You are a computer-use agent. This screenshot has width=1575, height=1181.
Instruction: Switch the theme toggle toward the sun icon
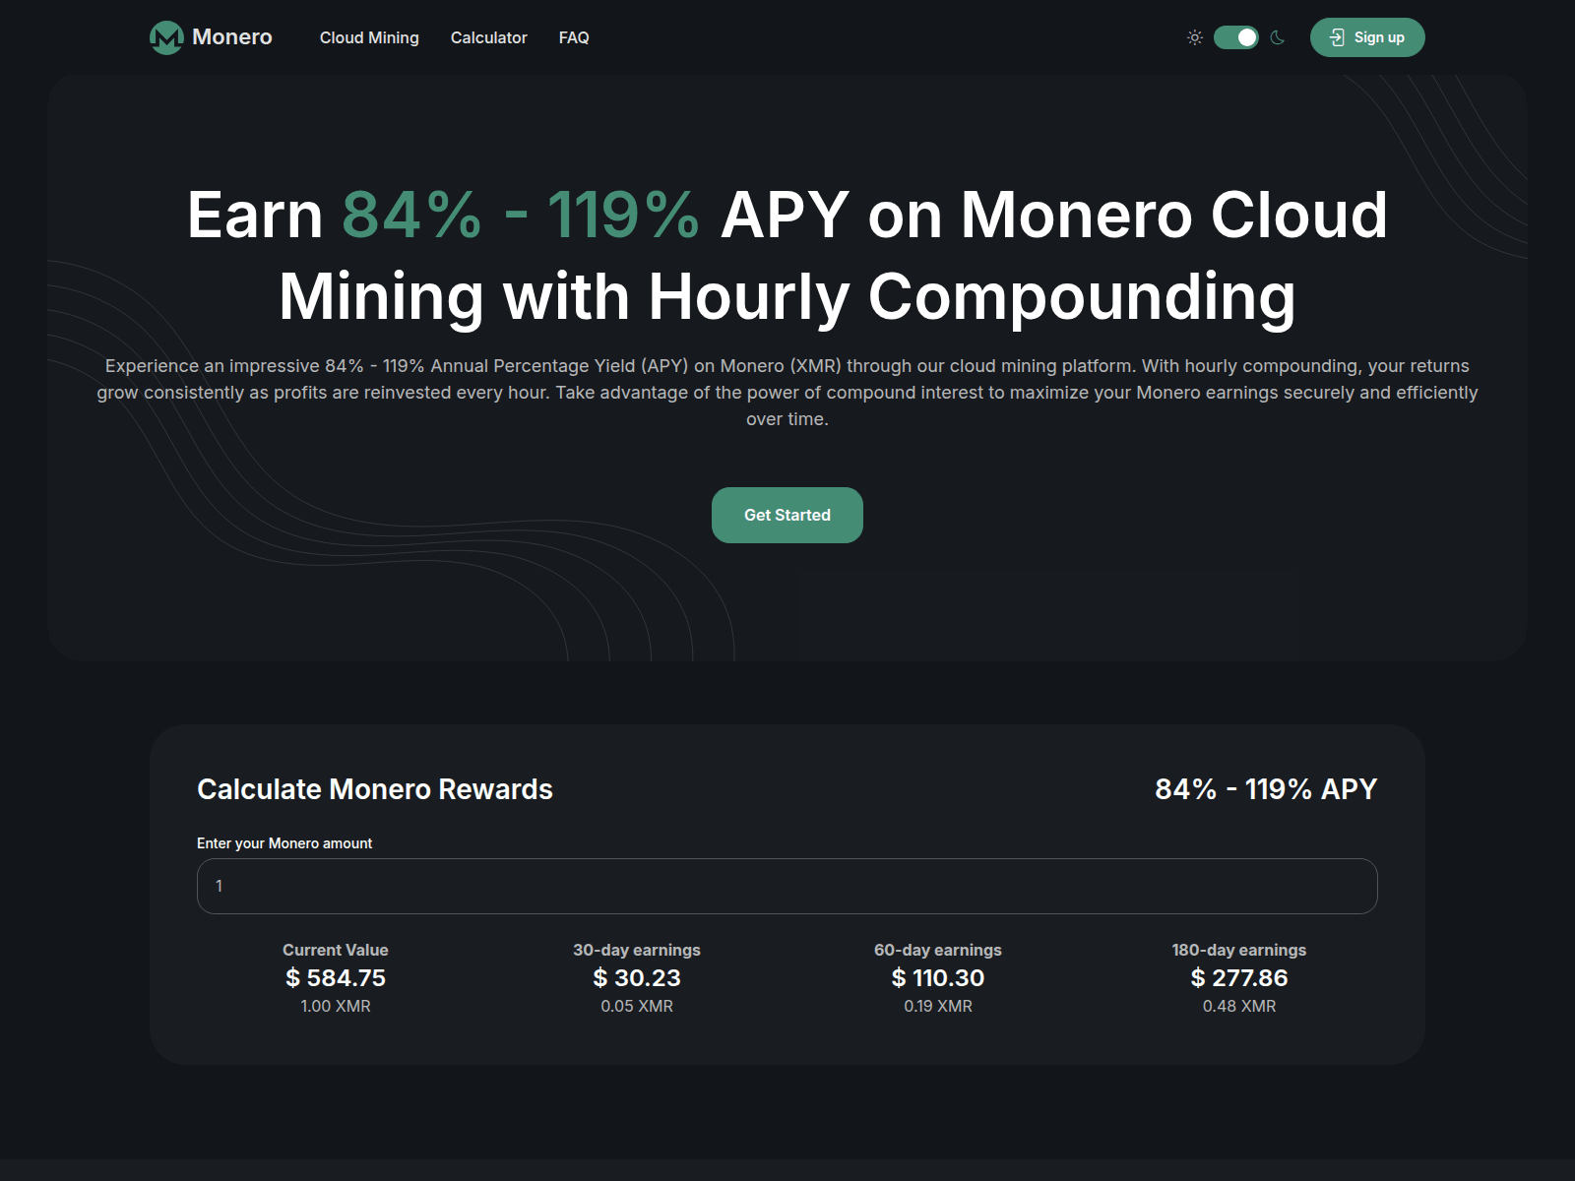1234,37
